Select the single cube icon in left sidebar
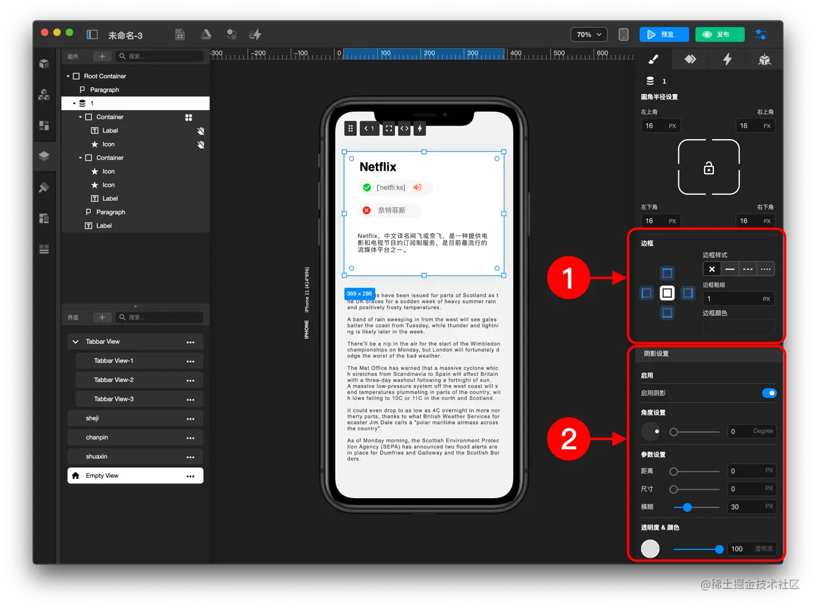This screenshot has height=607, width=816. [x=44, y=64]
